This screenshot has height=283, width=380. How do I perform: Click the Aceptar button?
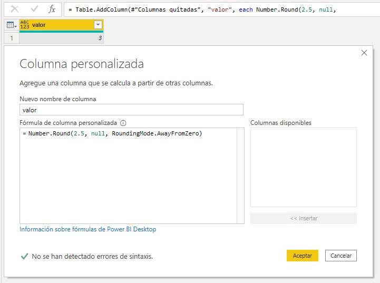click(303, 256)
